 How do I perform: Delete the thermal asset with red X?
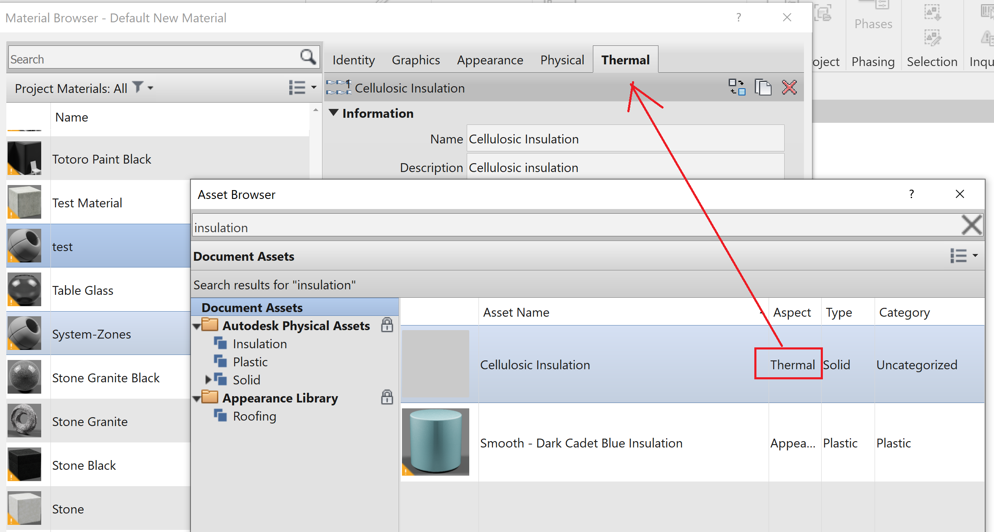pos(789,87)
